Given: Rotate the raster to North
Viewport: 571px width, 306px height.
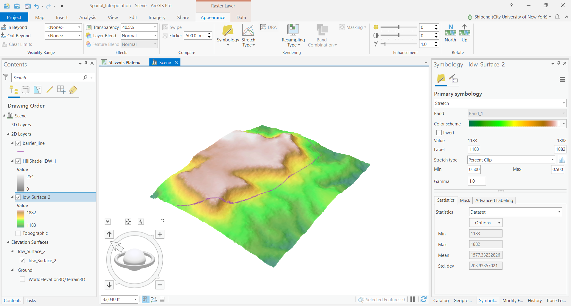Looking at the screenshot, I should point(450,33).
